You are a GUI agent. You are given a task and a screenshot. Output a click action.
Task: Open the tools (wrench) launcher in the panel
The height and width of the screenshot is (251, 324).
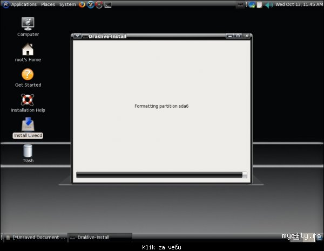(91, 4)
